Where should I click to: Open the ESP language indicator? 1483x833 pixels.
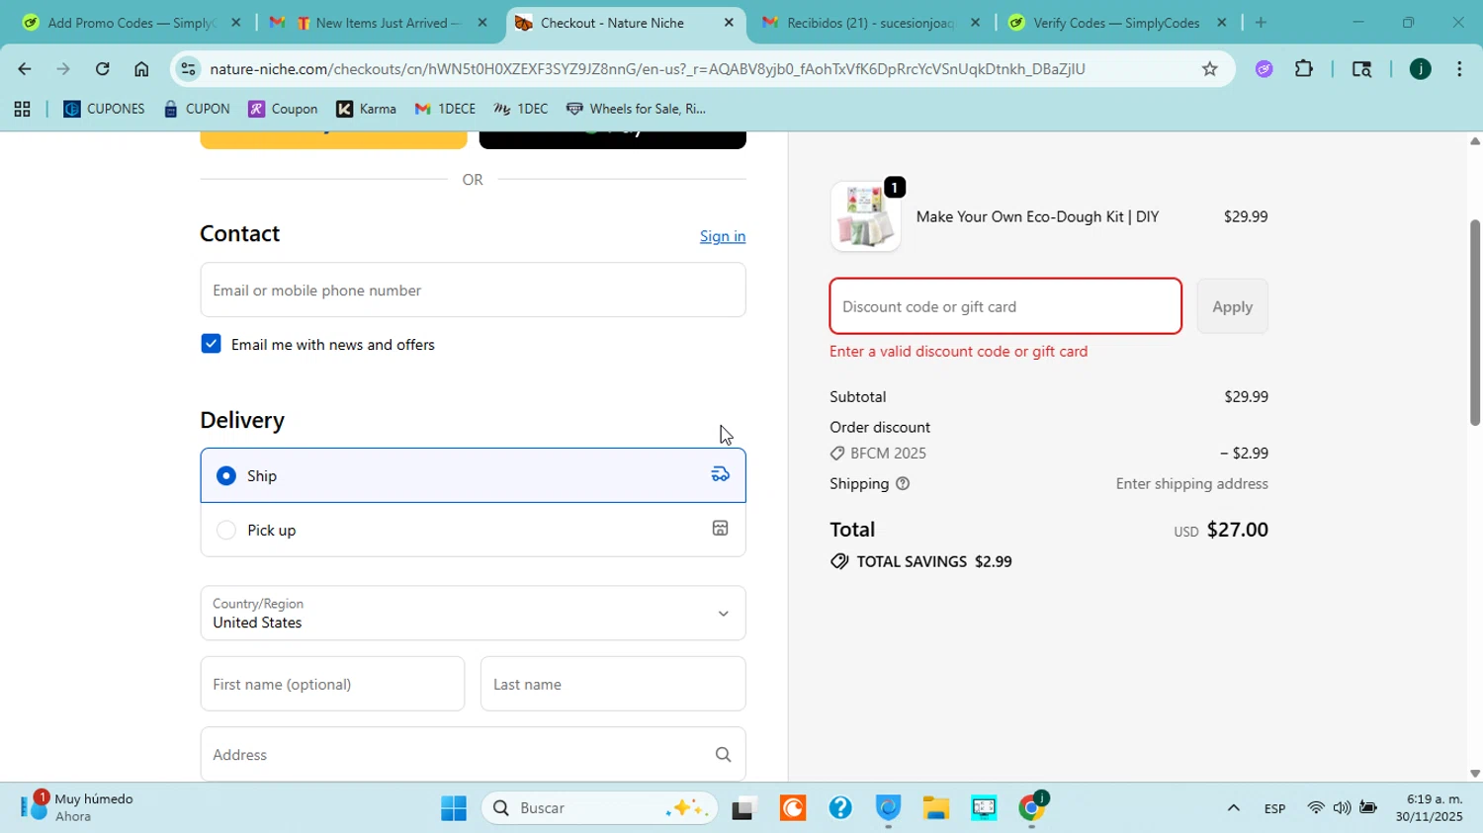pos(1274,808)
